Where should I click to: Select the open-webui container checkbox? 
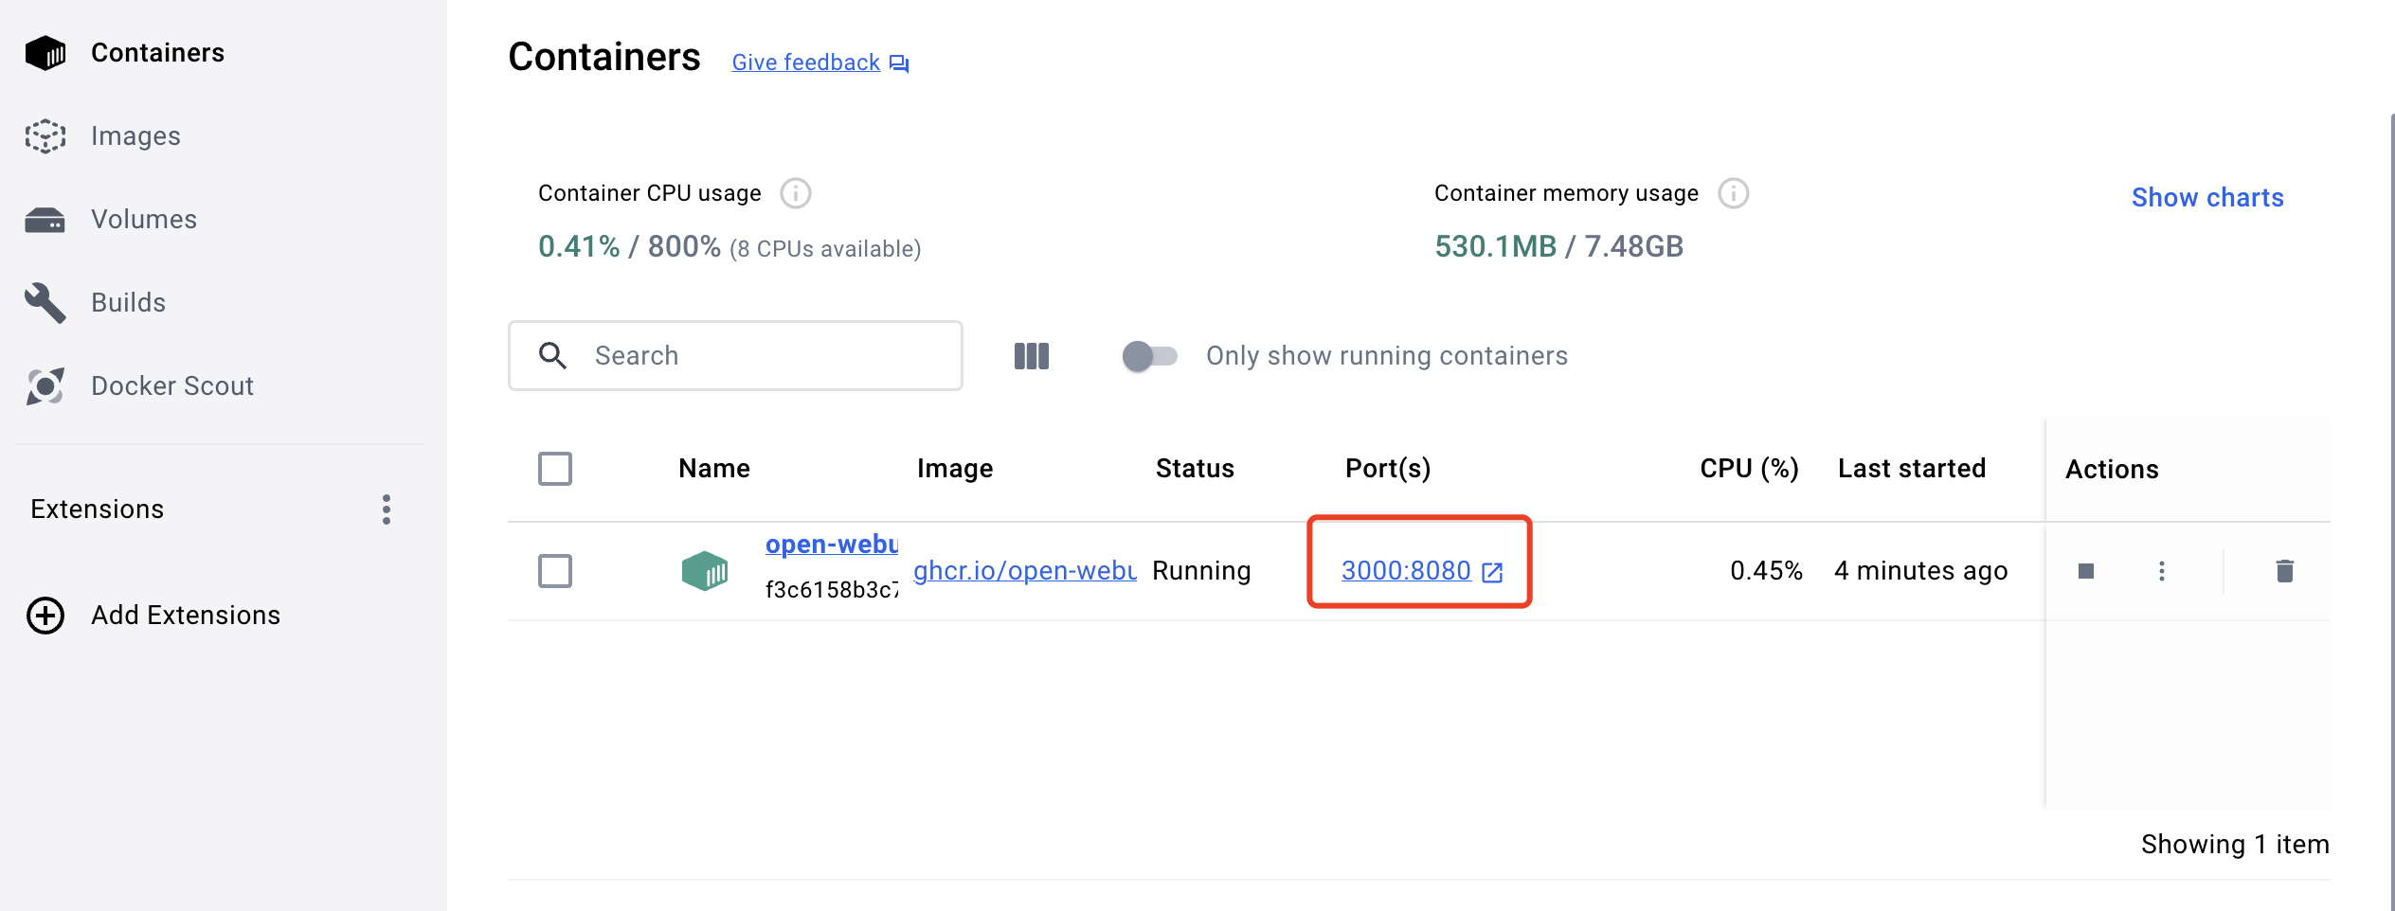[555, 571]
